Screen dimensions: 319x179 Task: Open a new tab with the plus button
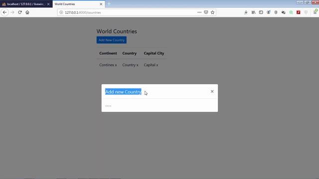coord(109,4)
